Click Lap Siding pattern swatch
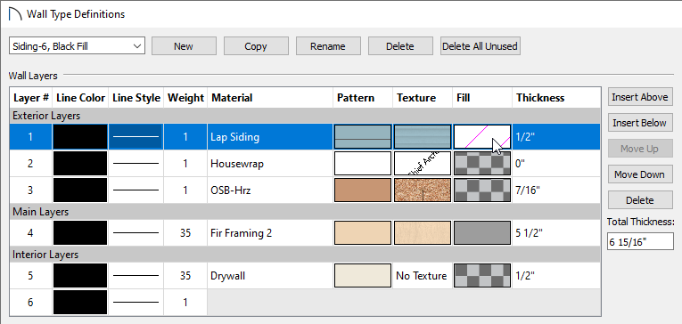This screenshot has height=324, width=682. tap(363, 137)
